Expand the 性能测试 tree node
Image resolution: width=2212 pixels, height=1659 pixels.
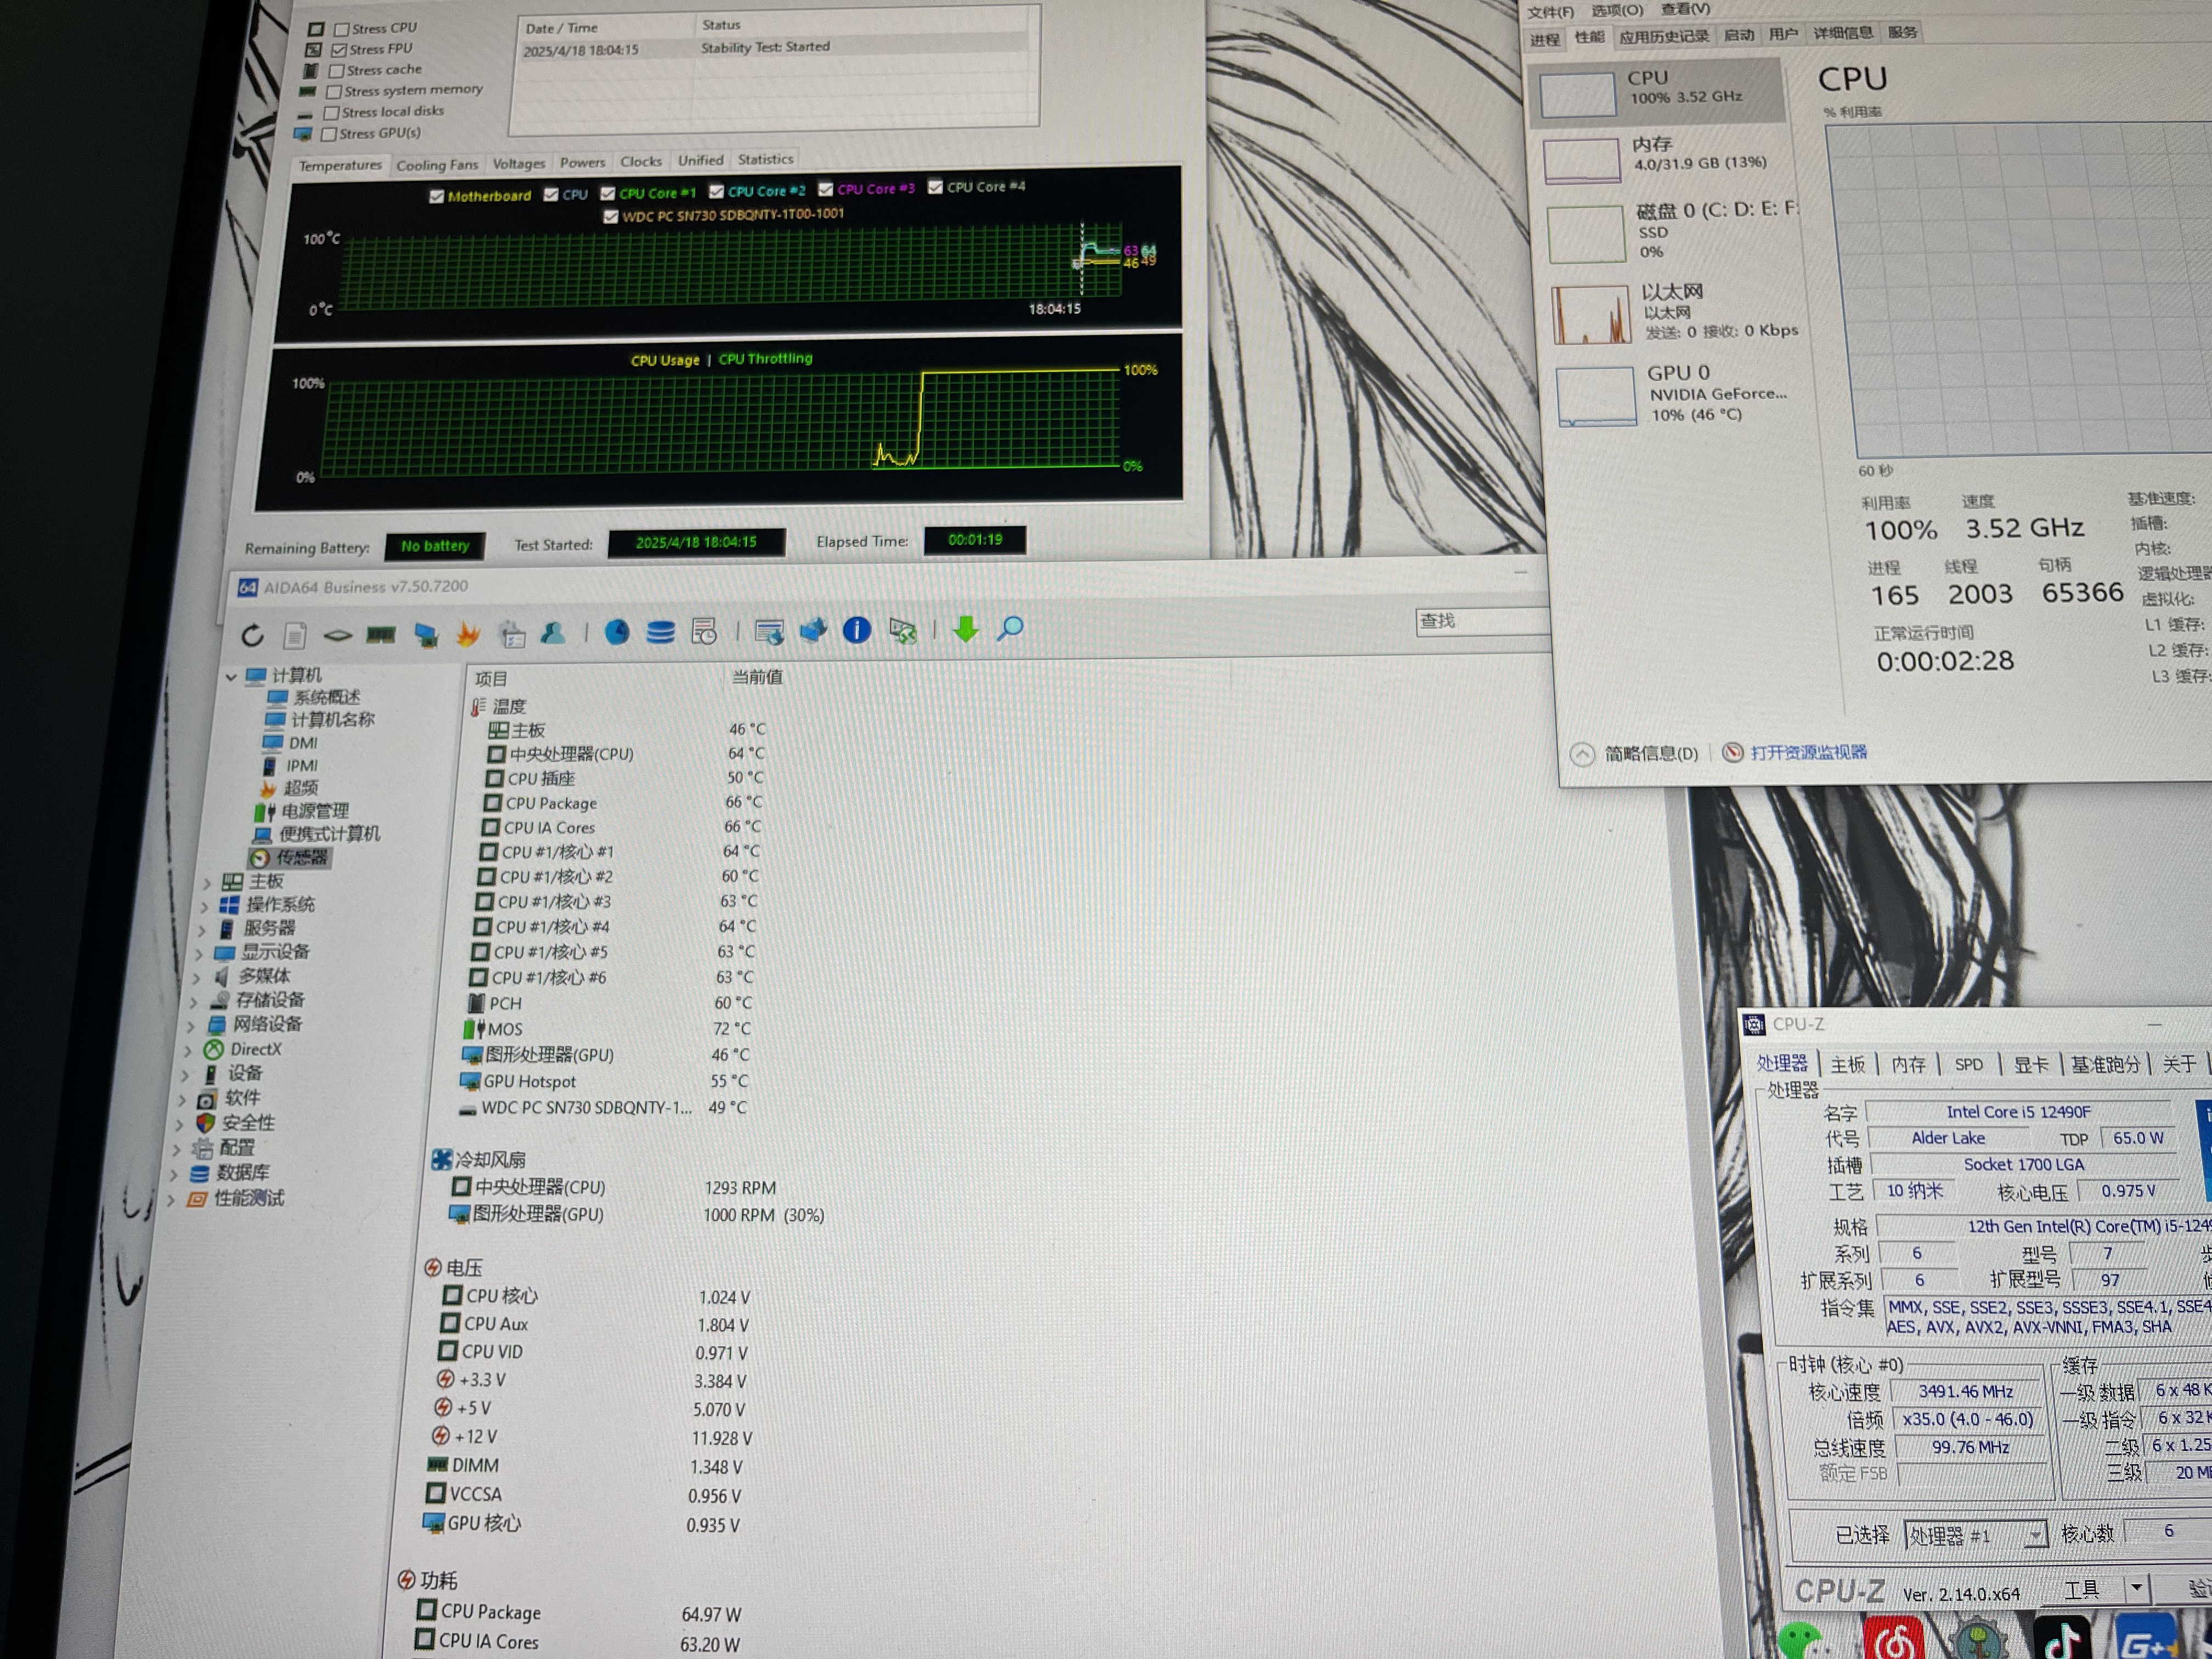click(x=171, y=1200)
